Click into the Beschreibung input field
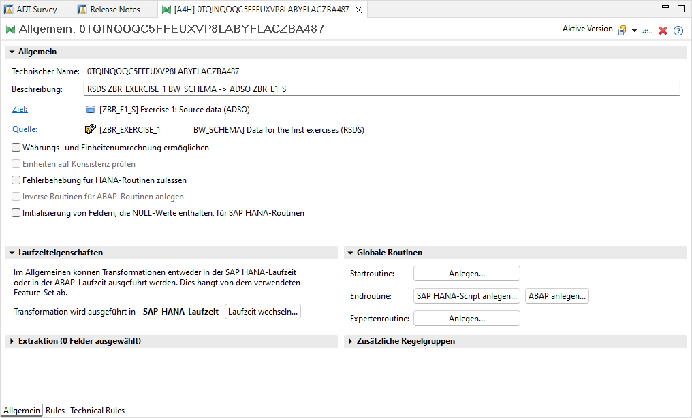The width and height of the screenshot is (692, 418). coord(381,89)
